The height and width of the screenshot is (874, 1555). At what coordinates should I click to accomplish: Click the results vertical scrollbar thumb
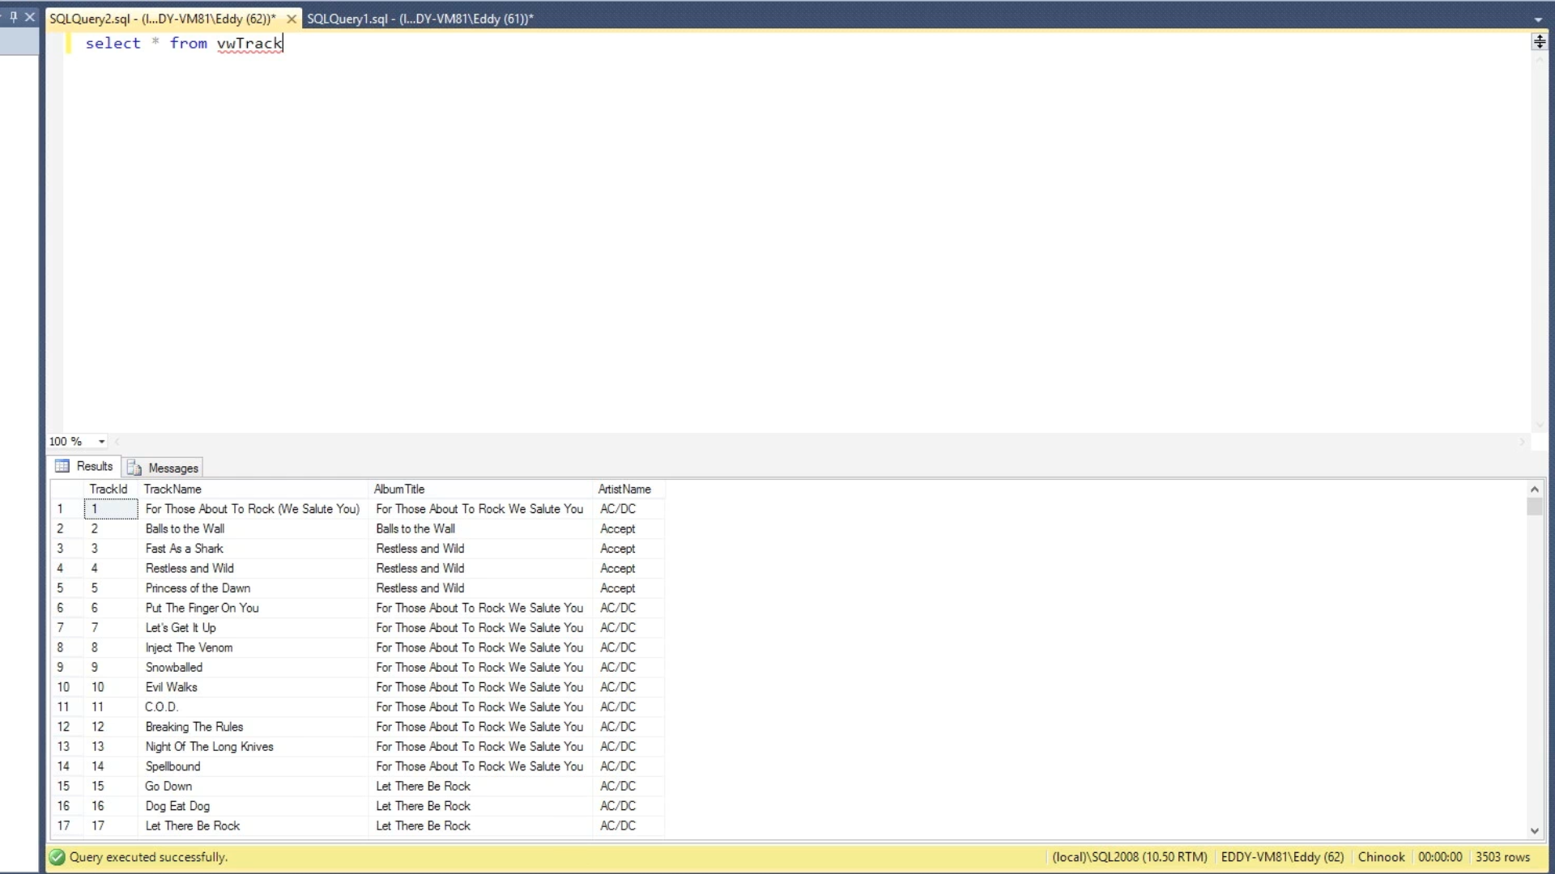(x=1534, y=507)
